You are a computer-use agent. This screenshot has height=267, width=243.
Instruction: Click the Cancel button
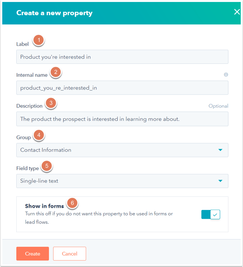pyautogui.click(x=69, y=254)
